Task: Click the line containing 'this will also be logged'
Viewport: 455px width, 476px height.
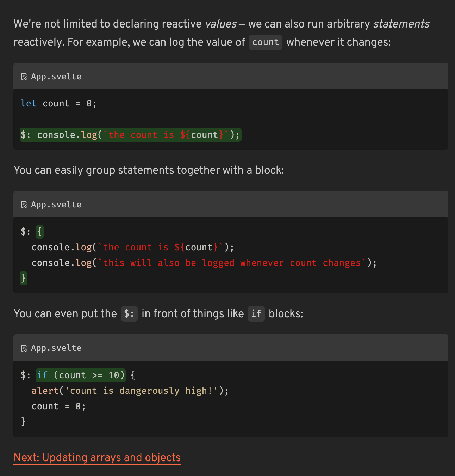Action: tap(204, 263)
